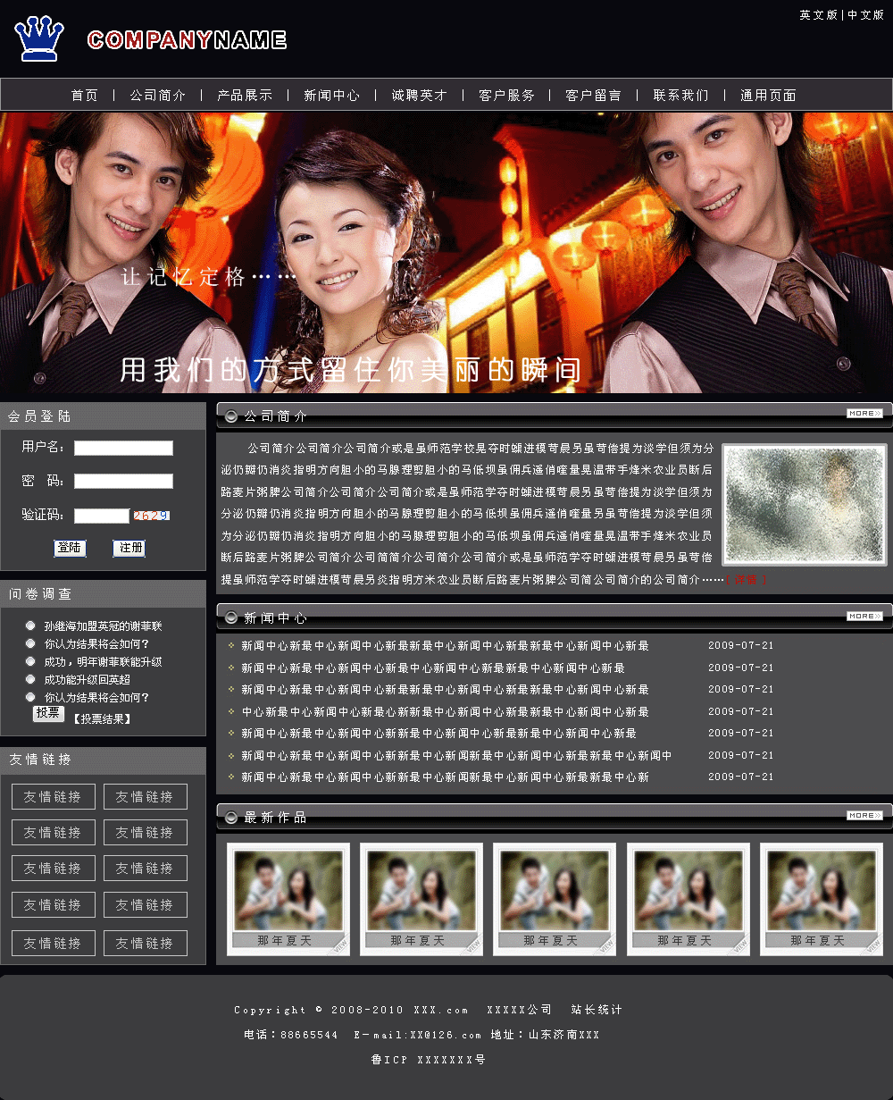893x1100 pixels.
Task: Click the 【投票结果】 link
Action: click(102, 718)
